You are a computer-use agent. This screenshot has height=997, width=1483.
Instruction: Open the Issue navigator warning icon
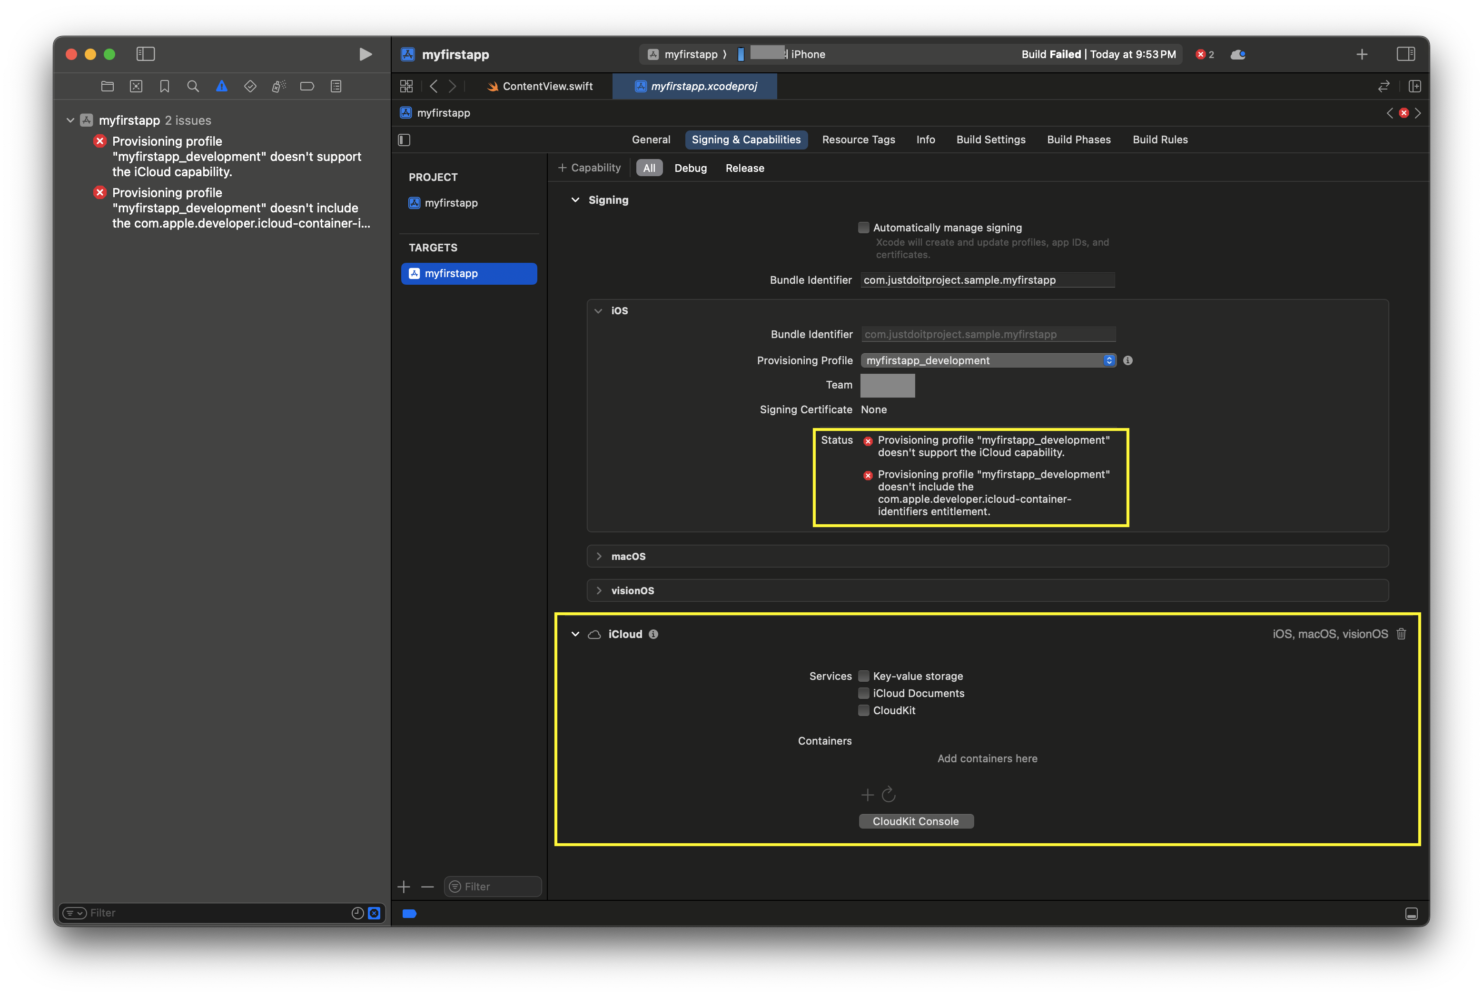click(221, 86)
